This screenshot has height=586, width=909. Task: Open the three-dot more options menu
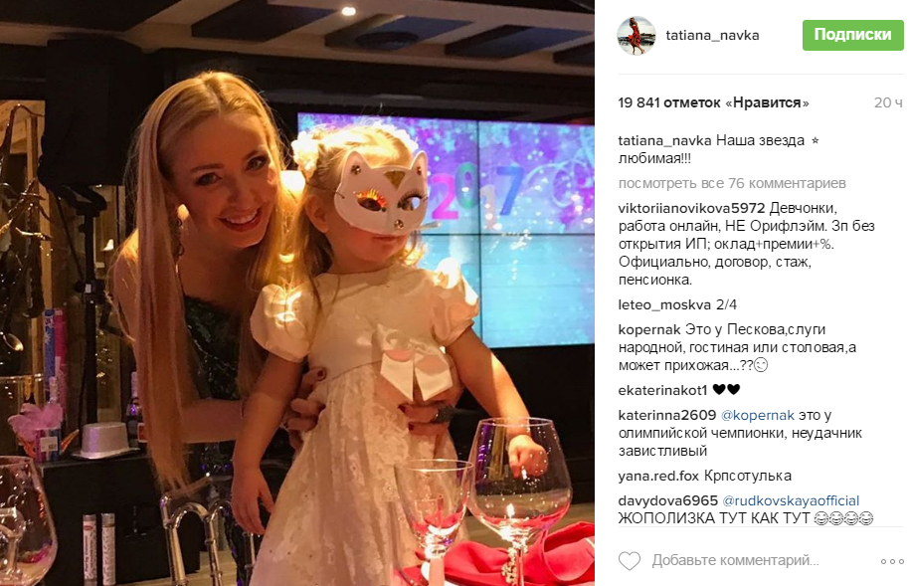(x=892, y=561)
